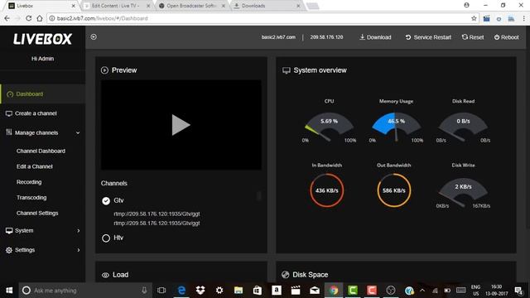Reload the page

point(29,18)
